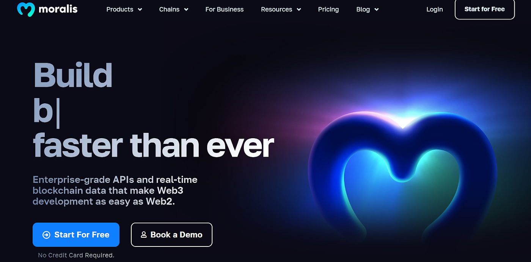Click the Build faster than ever headline
531x262 pixels.
click(x=153, y=110)
